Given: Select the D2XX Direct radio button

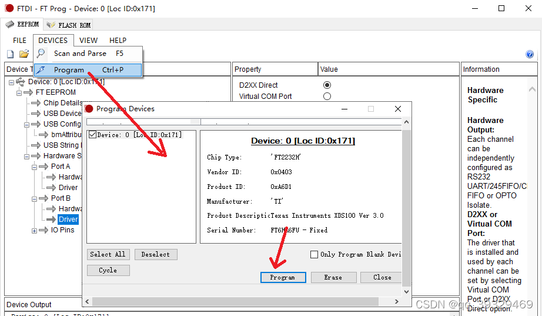Looking at the screenshot, I should click(x=327, y=85).
